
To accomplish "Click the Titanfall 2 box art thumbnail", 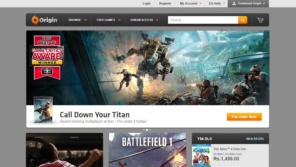I will click(43, 110).
